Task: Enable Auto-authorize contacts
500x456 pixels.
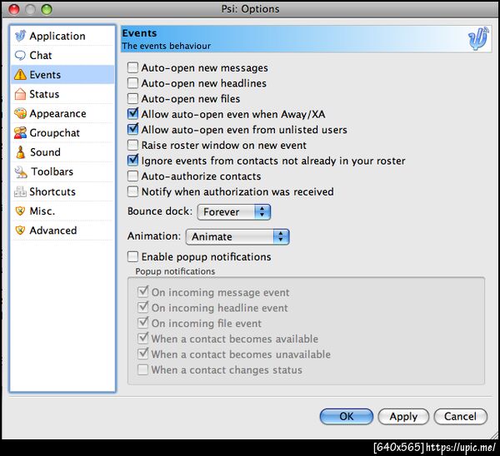Action: (x=132, y=176)
